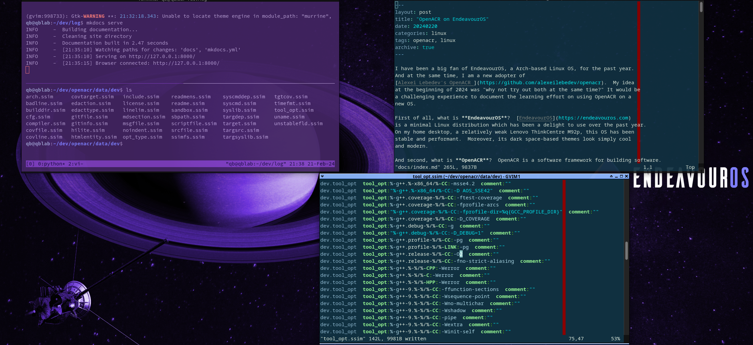This screenshot has height=345, width=753.
Task: Click unstablefld.ssim in the terminal listing
Action: 298,124
